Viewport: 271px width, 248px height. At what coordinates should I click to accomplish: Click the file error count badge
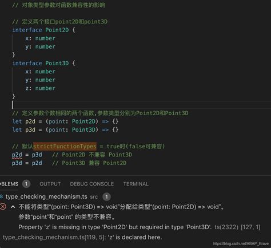click(x=106, y=197)
